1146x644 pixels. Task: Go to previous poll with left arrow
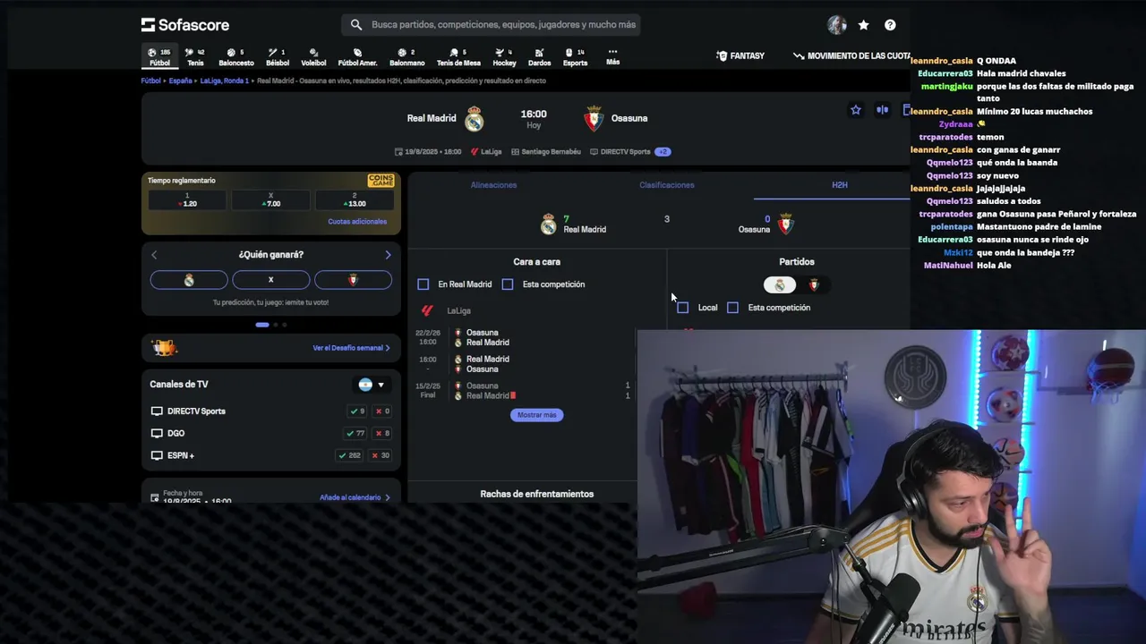pos(154,255)
